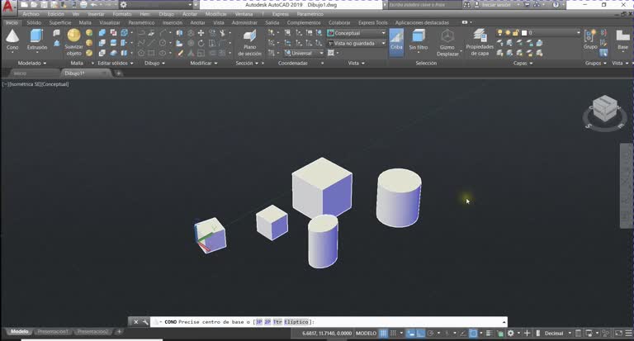Click the Plano de sección tool
The height and width of the screenshot is (341, 634).
click(x=249, y=42)
